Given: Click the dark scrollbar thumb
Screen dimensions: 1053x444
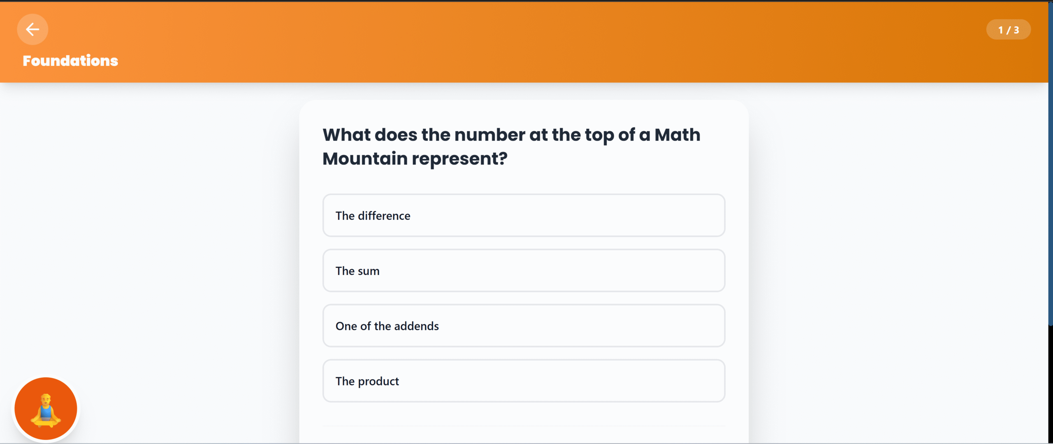Looking at the screenshot, I should tap(1051, 165).
